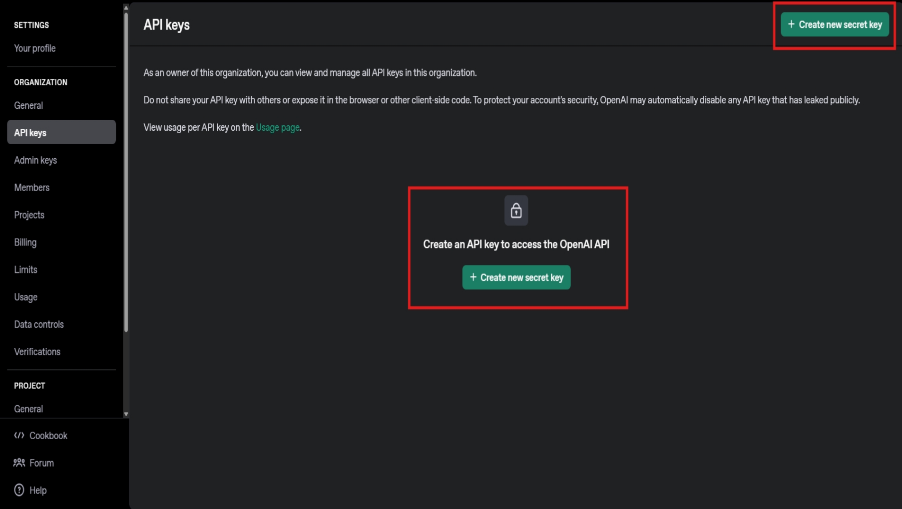Click the sidebar scrollbar down arrow
This screenshot has height=509, width=902.
click(x=126, y=414)
